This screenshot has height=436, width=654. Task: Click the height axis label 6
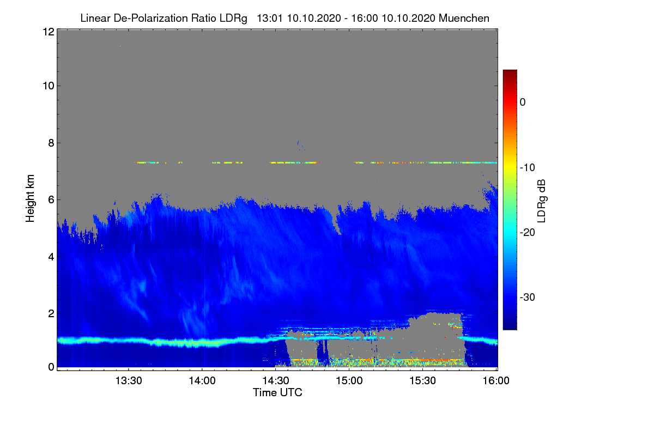[51, 199]
